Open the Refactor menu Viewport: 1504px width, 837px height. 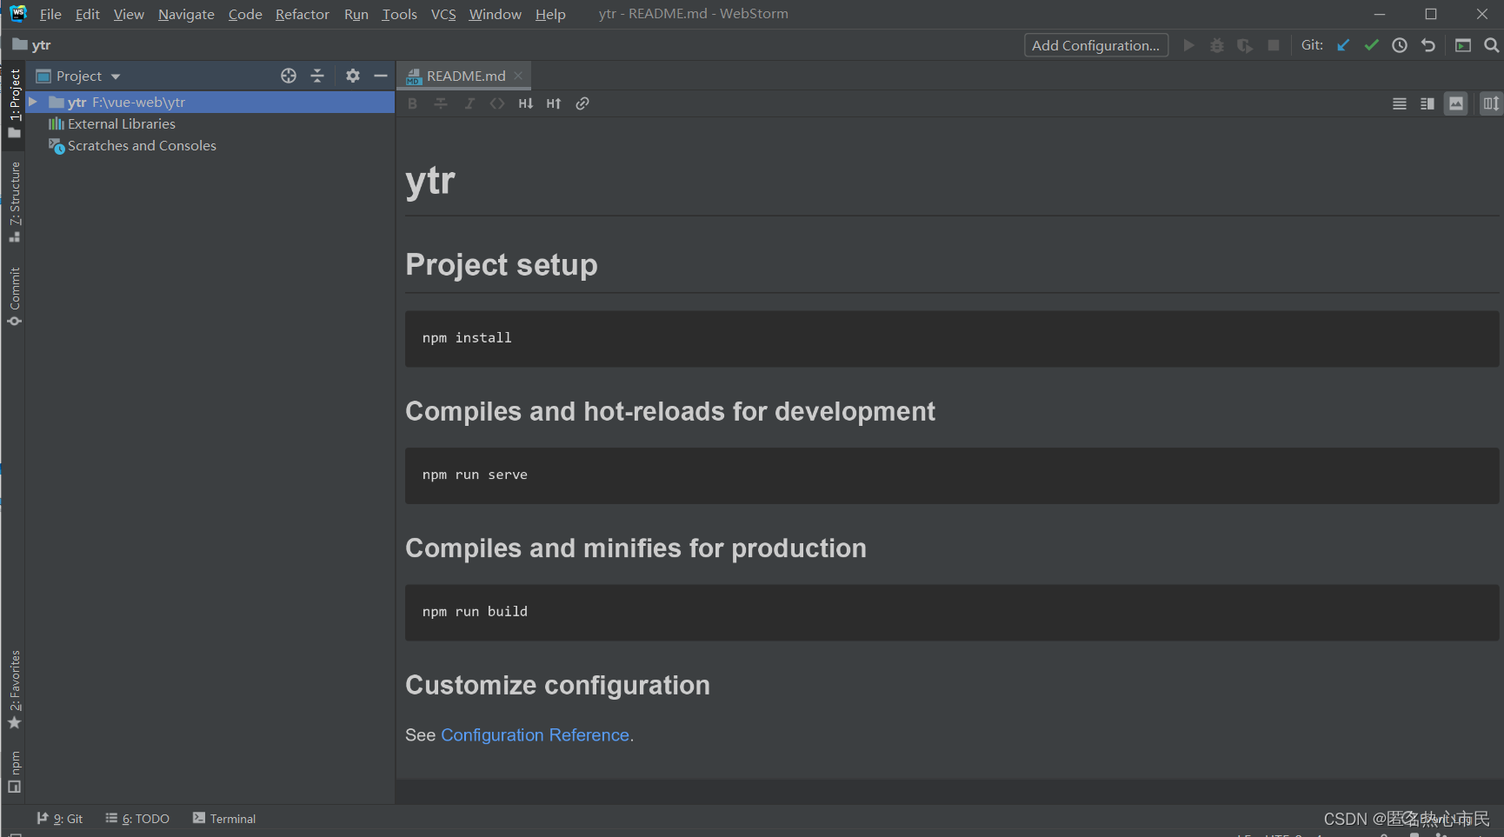pos(302,14)
